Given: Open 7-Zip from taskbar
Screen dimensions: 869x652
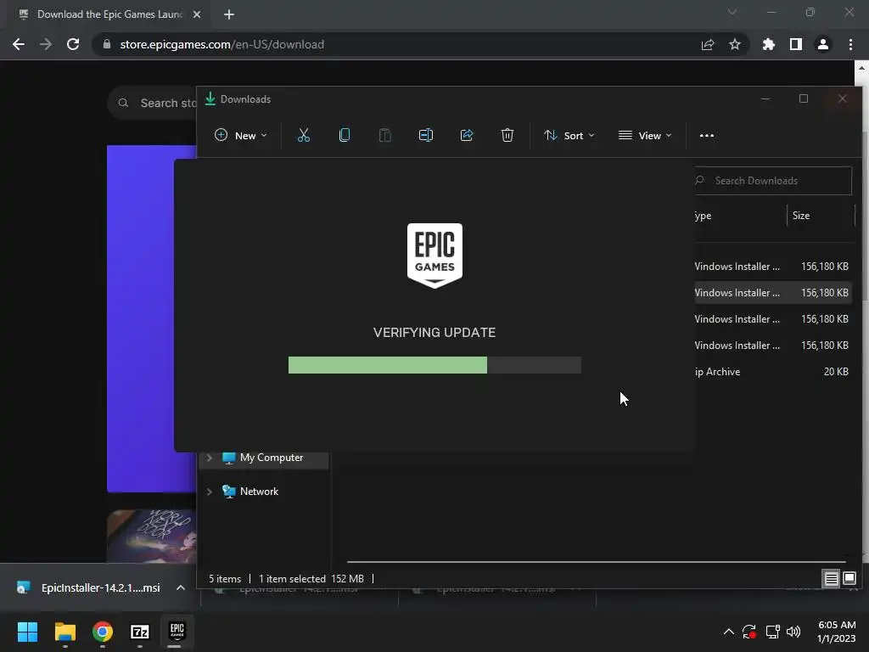Looking at the screenshot, I should click(x=140, y=632).
